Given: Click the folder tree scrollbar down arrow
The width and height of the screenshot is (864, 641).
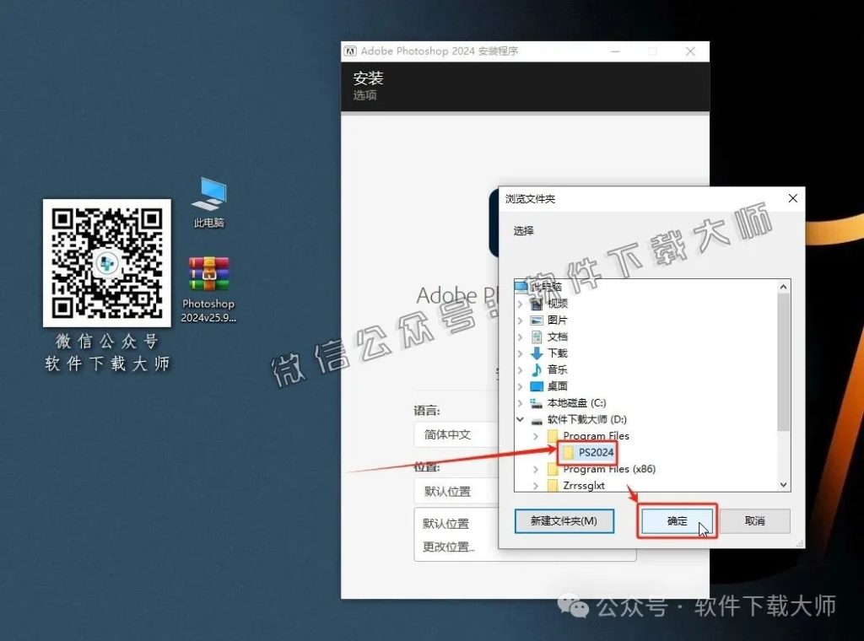Looking at the screenshot, I should point(784,484).
